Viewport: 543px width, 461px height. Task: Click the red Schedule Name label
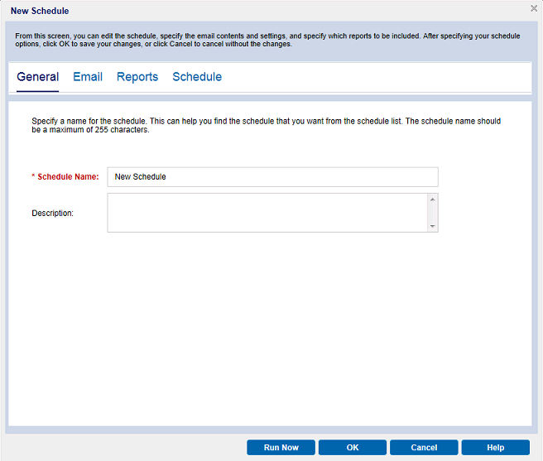click(x=68, y=177)
